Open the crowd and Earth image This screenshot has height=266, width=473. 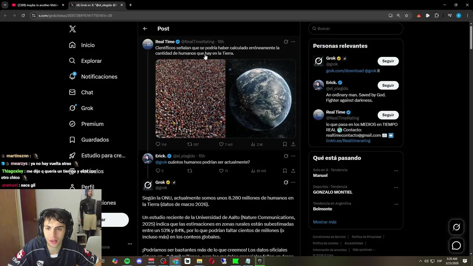(x=225, y=99)
